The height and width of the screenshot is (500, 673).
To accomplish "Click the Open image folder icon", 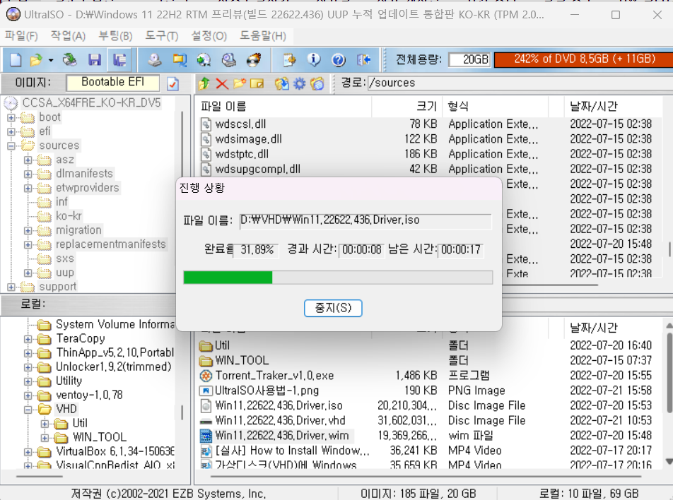I will 36,60.
